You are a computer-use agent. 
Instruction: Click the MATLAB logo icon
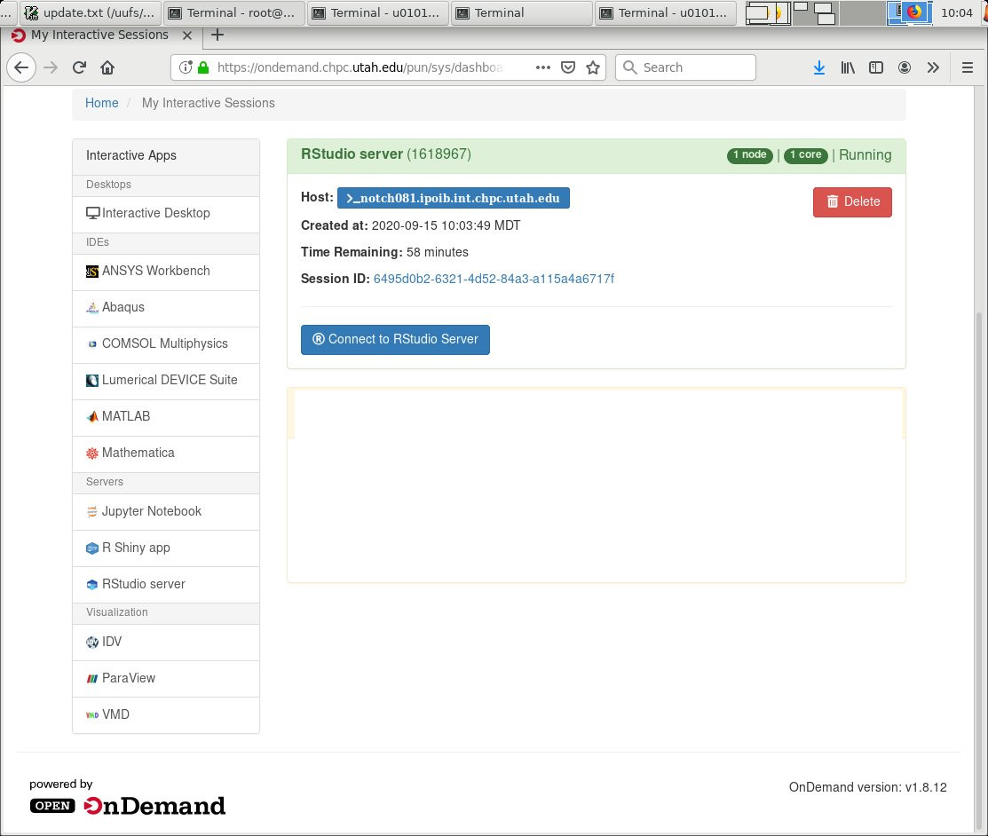pos(92,416)
